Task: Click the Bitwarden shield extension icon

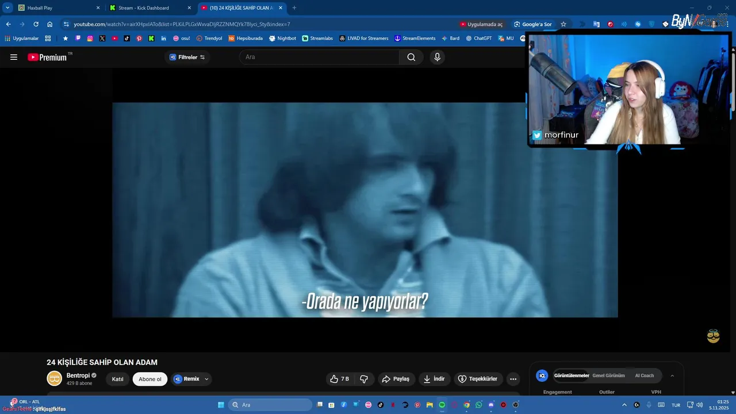Action: 651,24
